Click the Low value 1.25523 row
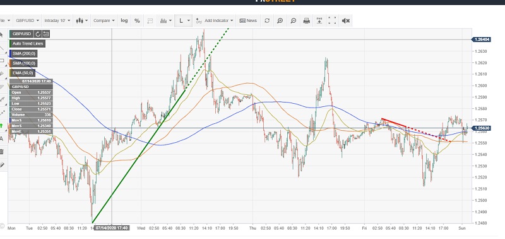 coord(31,104)
